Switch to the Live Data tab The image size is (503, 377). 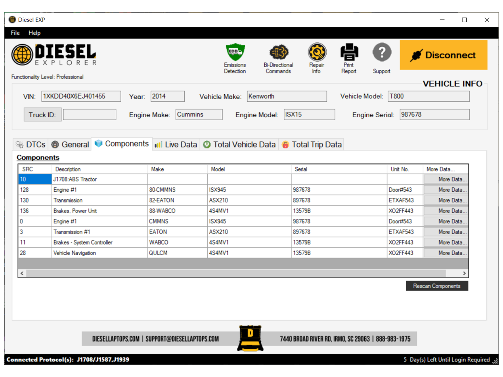tap(176, 144)
